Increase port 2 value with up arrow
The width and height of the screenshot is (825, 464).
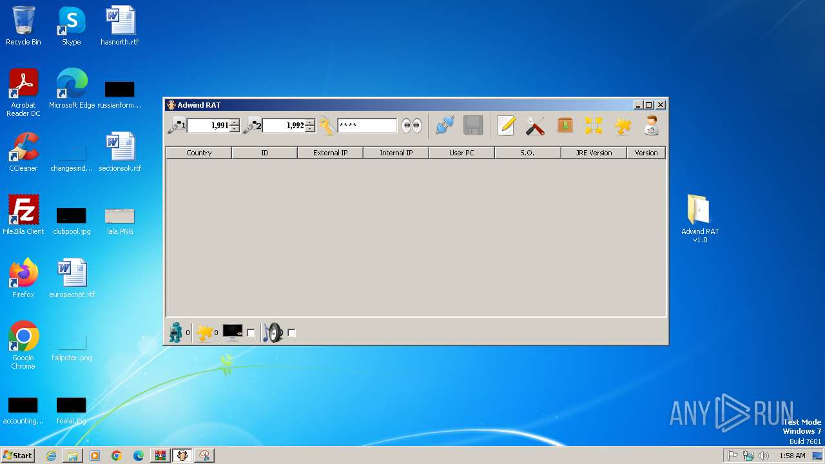click(x=310, y=122)
